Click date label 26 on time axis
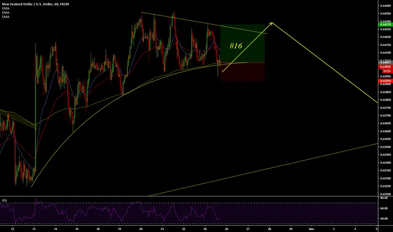Image resolution: width=393 pixels, height=232 pixels. click(226, 229)
